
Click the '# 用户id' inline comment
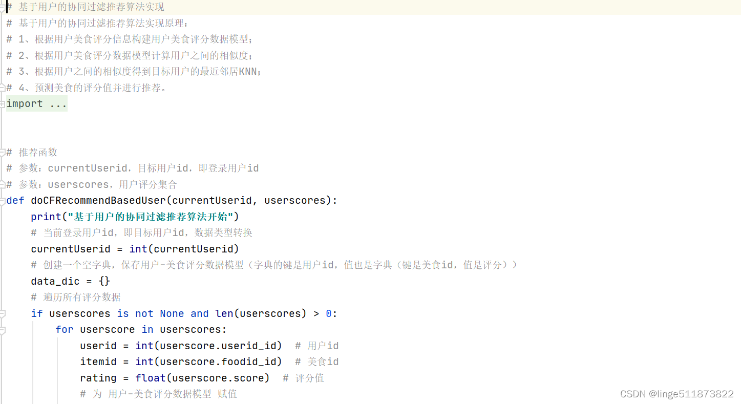[x=317, y=346]
